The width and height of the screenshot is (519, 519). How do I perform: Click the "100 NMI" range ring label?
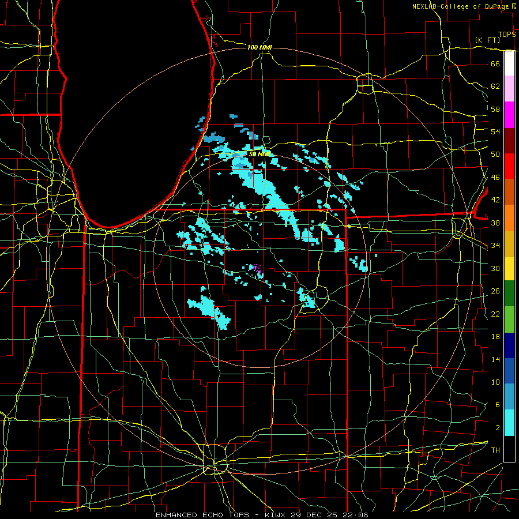259,47
